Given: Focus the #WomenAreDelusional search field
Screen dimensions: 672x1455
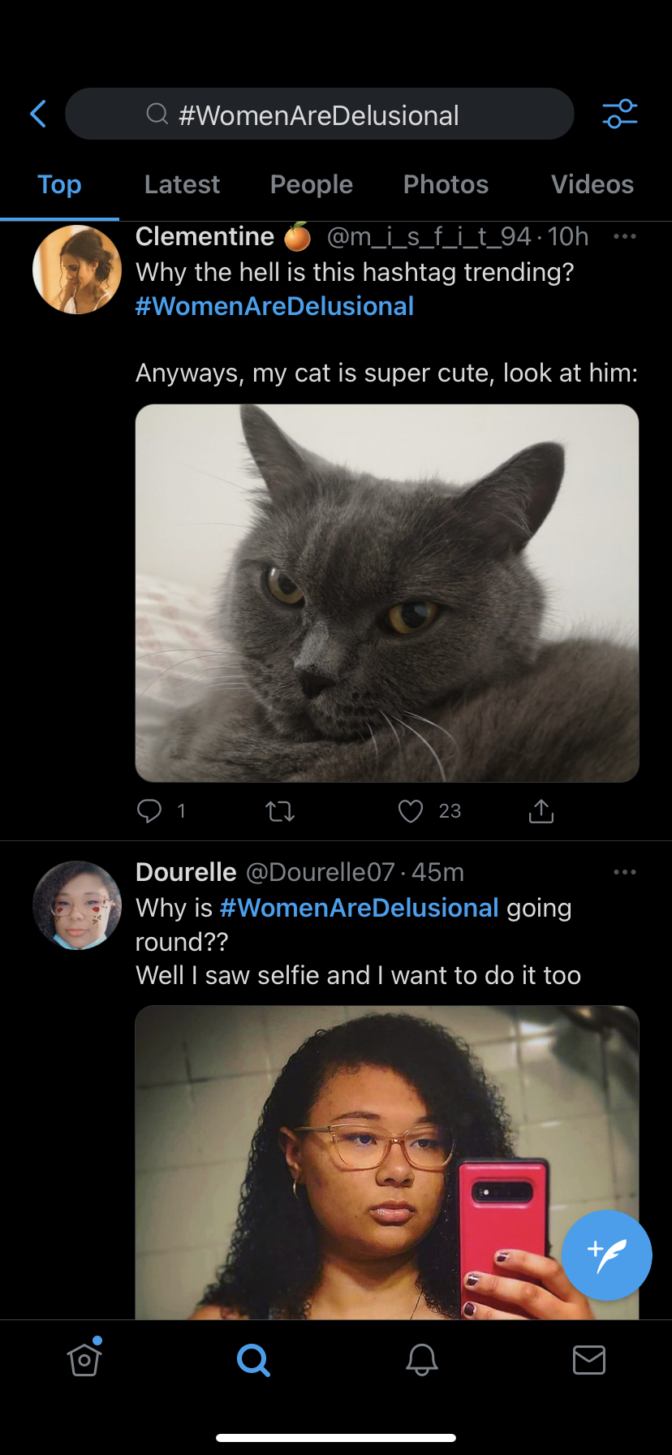Looking at the screenshot, I should click(x=319, y=114).
